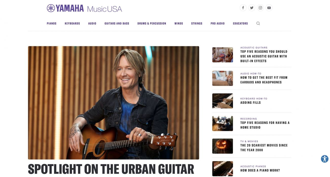Open the Keith Urban guitar feature image
Screen dimensions: 330x177
point(113,103)
